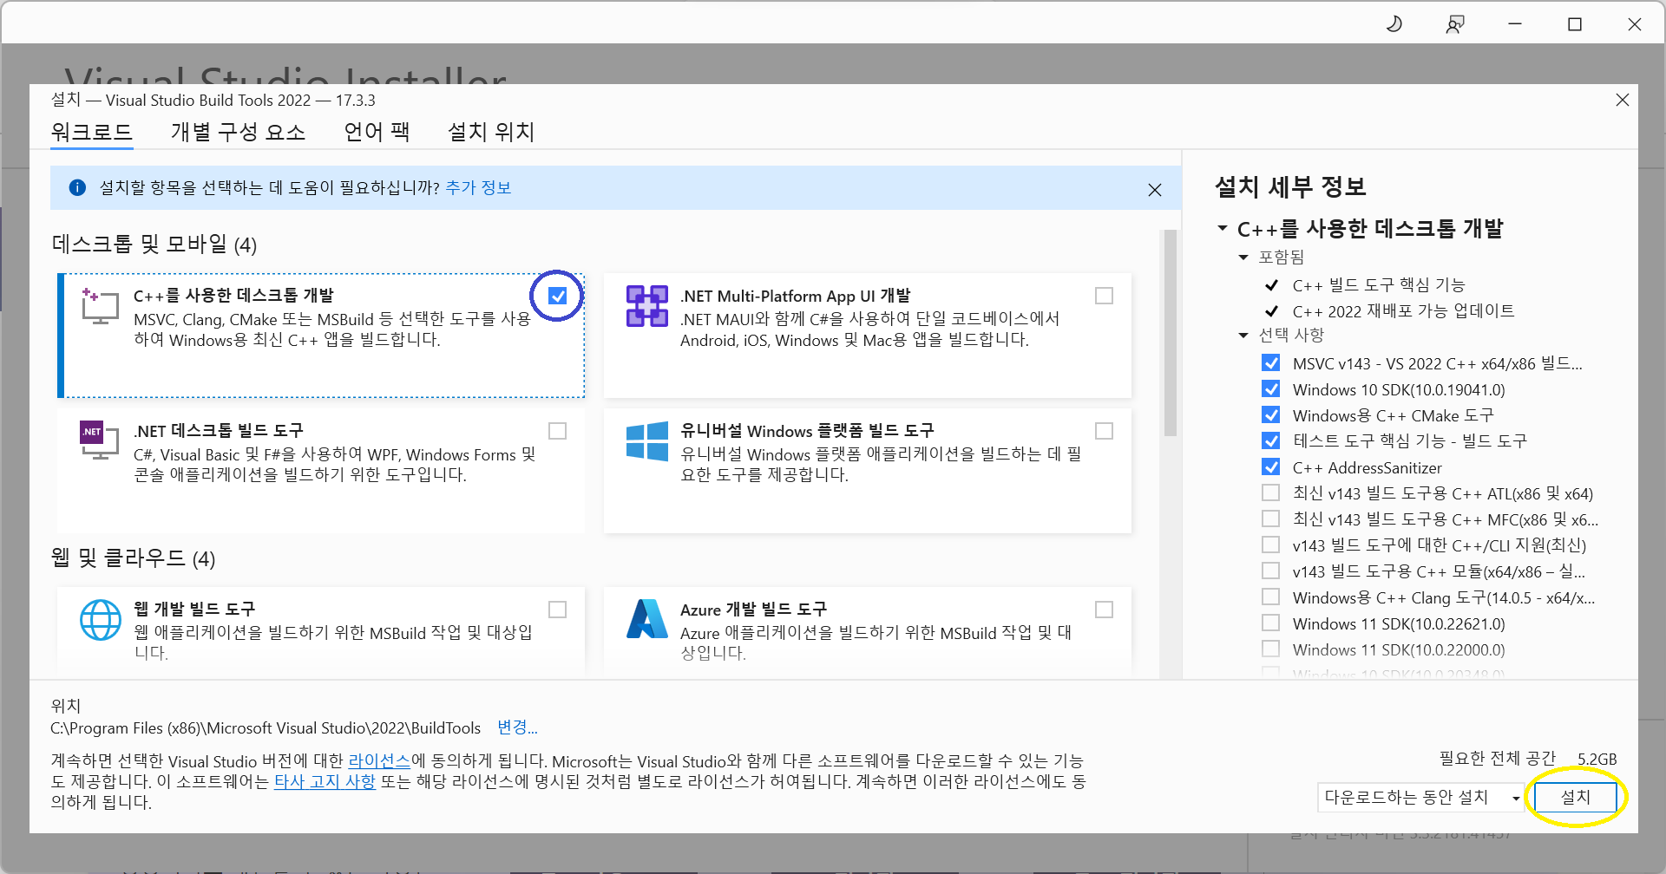Uncheck Windows 10 SDK (10.0.19041.0)
Image resolution: width=1666 pixels, height=874 pixels.
pyautogui.click(x=1271, y=389)
